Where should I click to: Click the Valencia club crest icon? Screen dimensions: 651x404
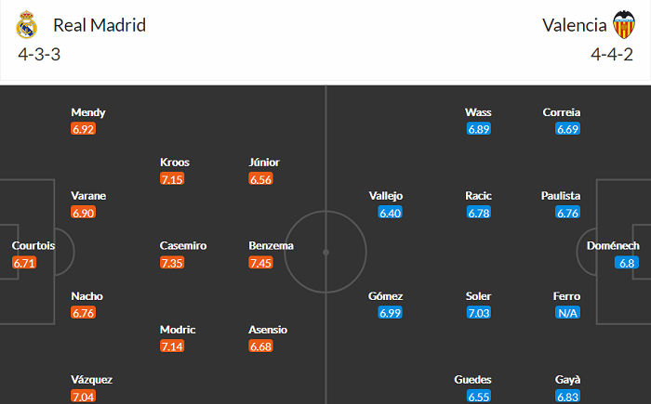624,25
